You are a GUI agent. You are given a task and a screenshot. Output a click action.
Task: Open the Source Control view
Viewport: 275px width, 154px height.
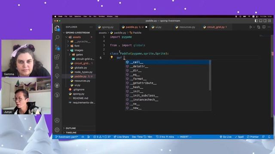57,47
